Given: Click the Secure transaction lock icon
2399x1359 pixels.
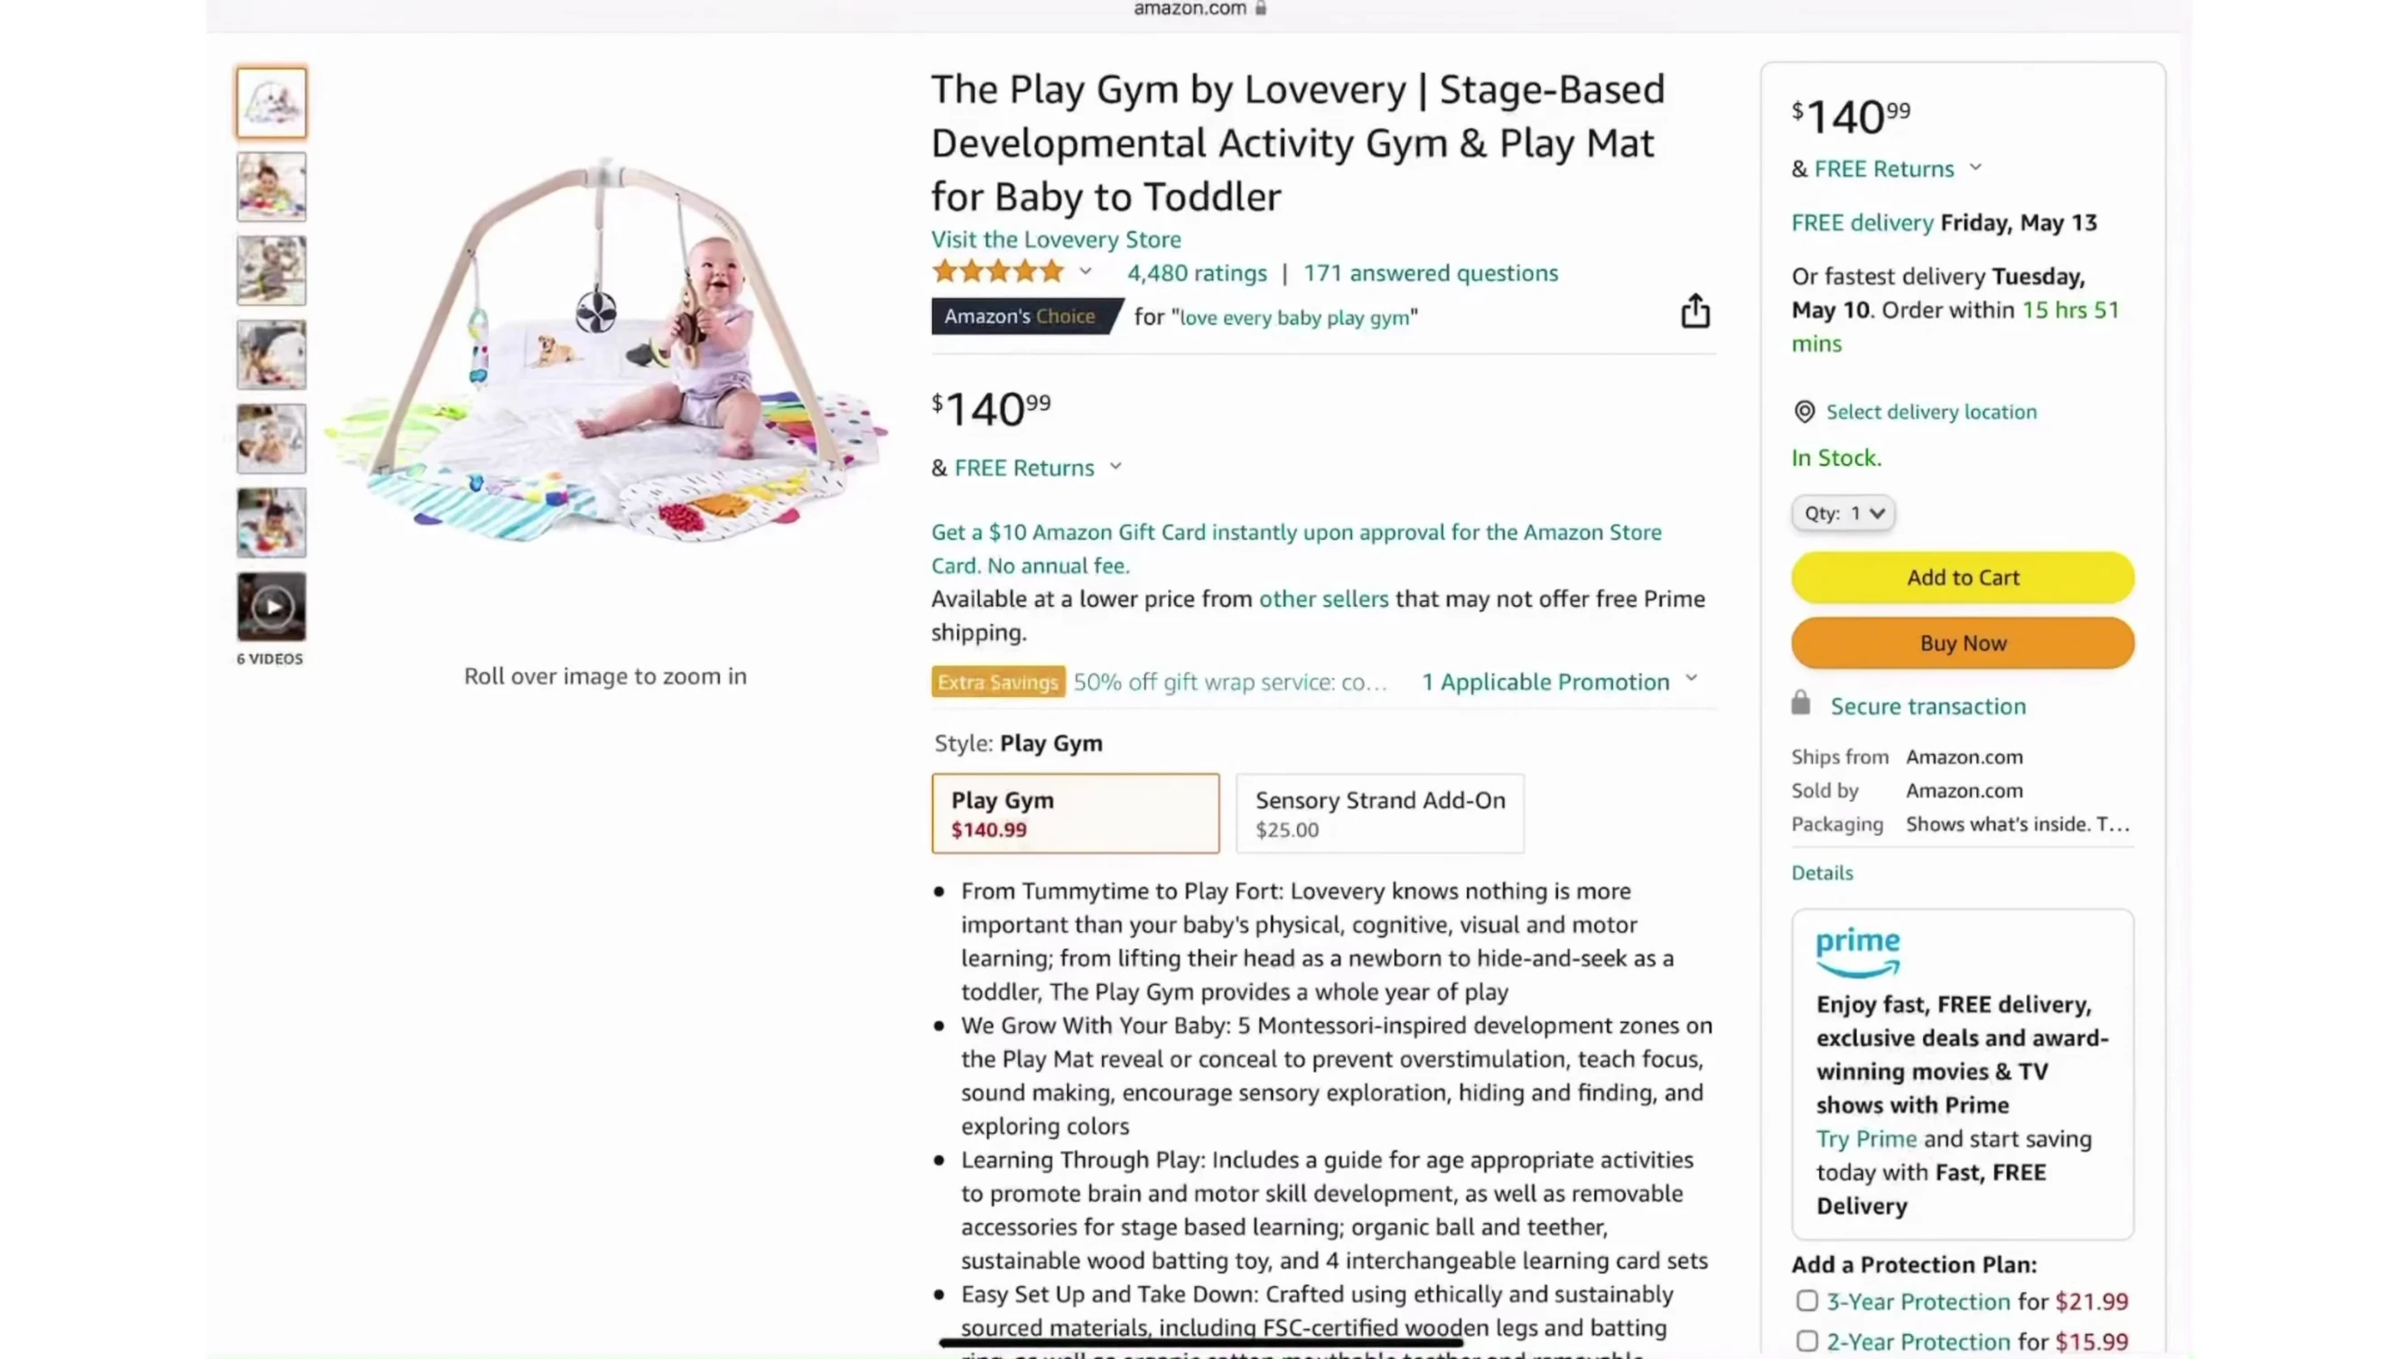Looking at the screenshot, I should [1801, 703].
